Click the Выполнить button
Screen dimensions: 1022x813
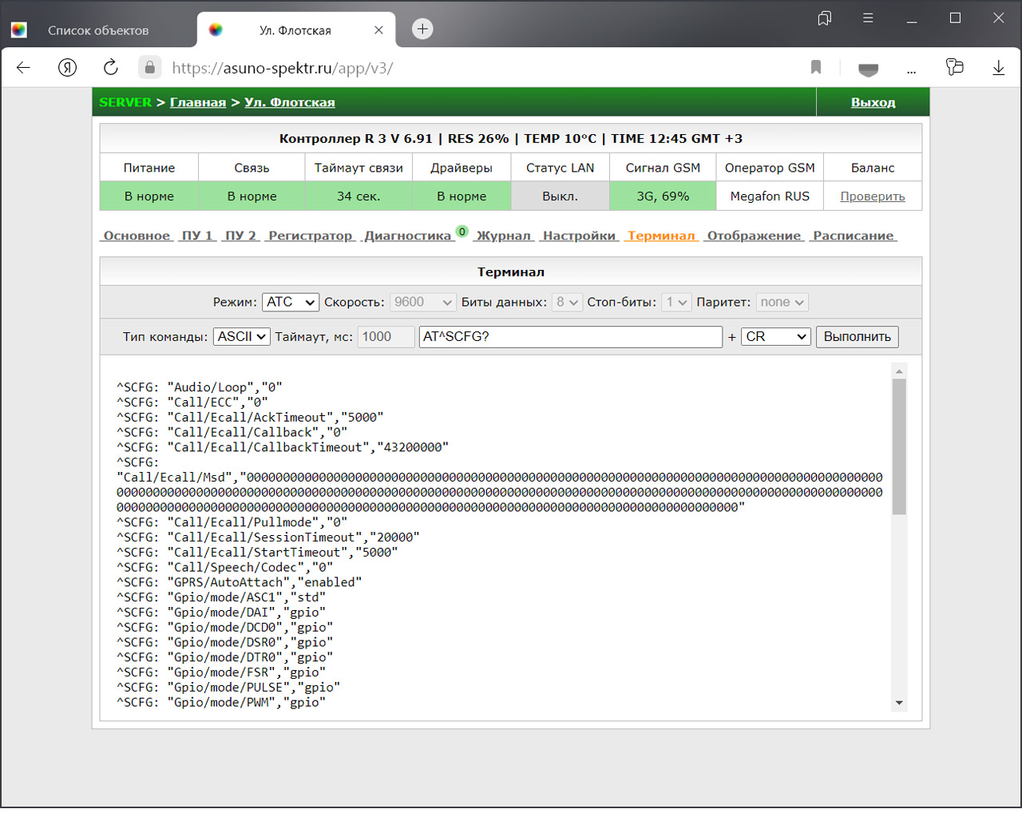(x=857, y=337)
